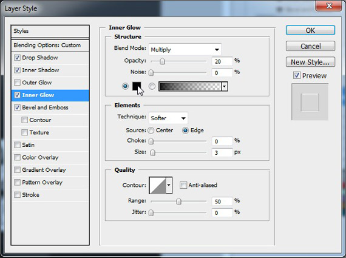The height and width of the screenshot is (258, 346).
Task: Click the Jitter value field
Action: (222, 212)
